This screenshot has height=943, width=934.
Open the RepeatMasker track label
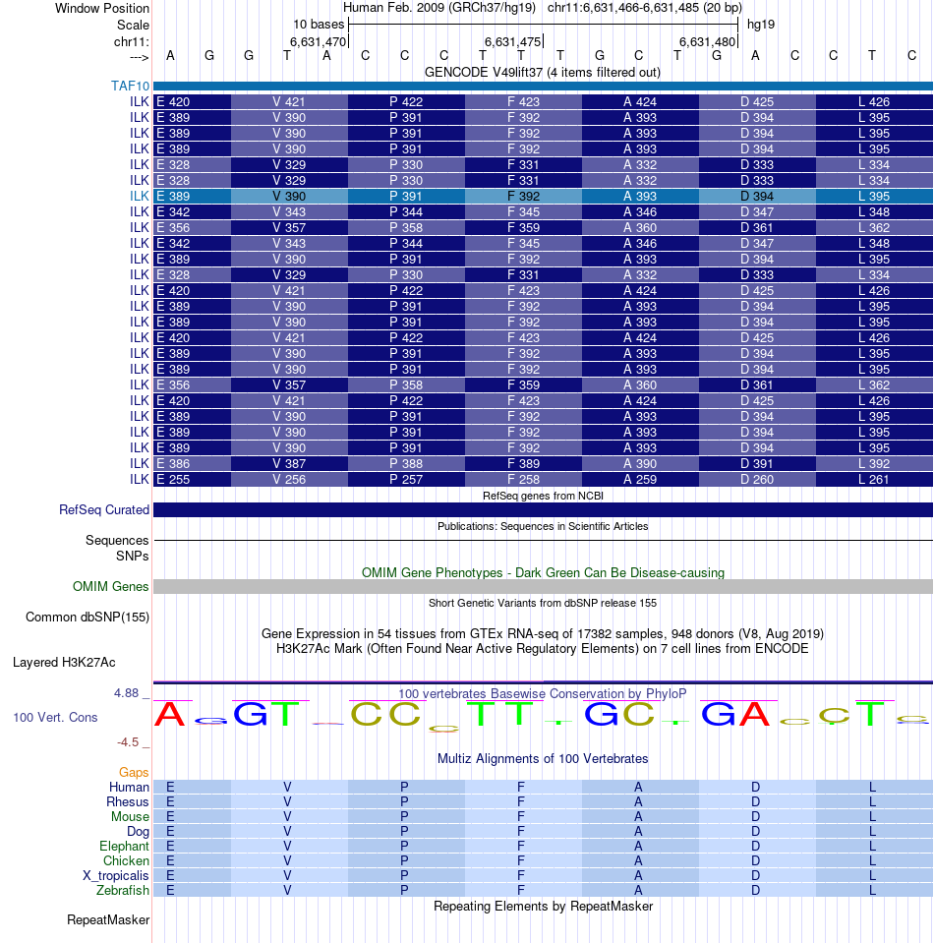tap(108, 920)
